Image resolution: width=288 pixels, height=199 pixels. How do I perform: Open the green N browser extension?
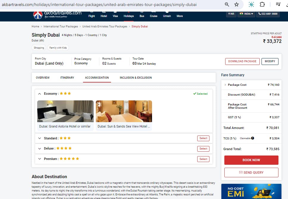click(x=251, y=4)
